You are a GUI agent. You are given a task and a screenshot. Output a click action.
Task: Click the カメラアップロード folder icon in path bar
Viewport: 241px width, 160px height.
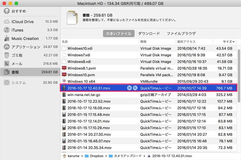(x=111, y=156)
